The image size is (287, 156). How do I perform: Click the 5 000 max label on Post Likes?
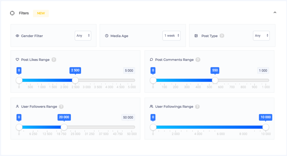point(129,70)
